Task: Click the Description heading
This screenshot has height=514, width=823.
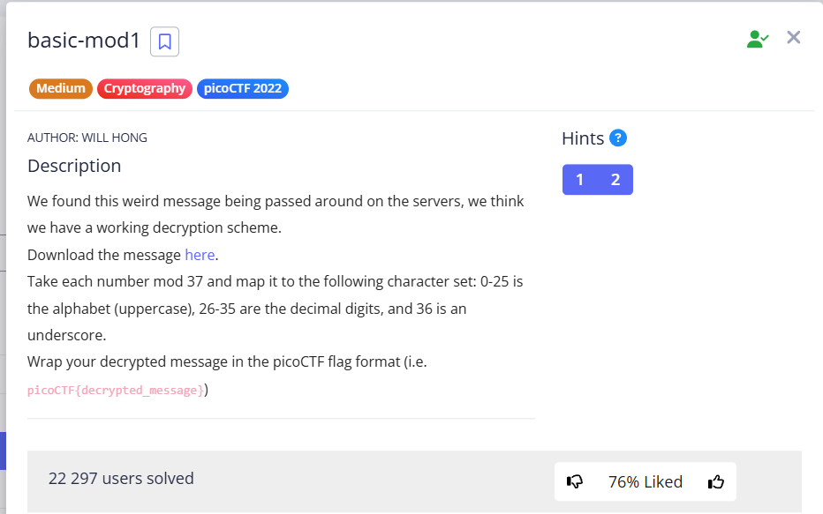Action: [x=74, y=166]
